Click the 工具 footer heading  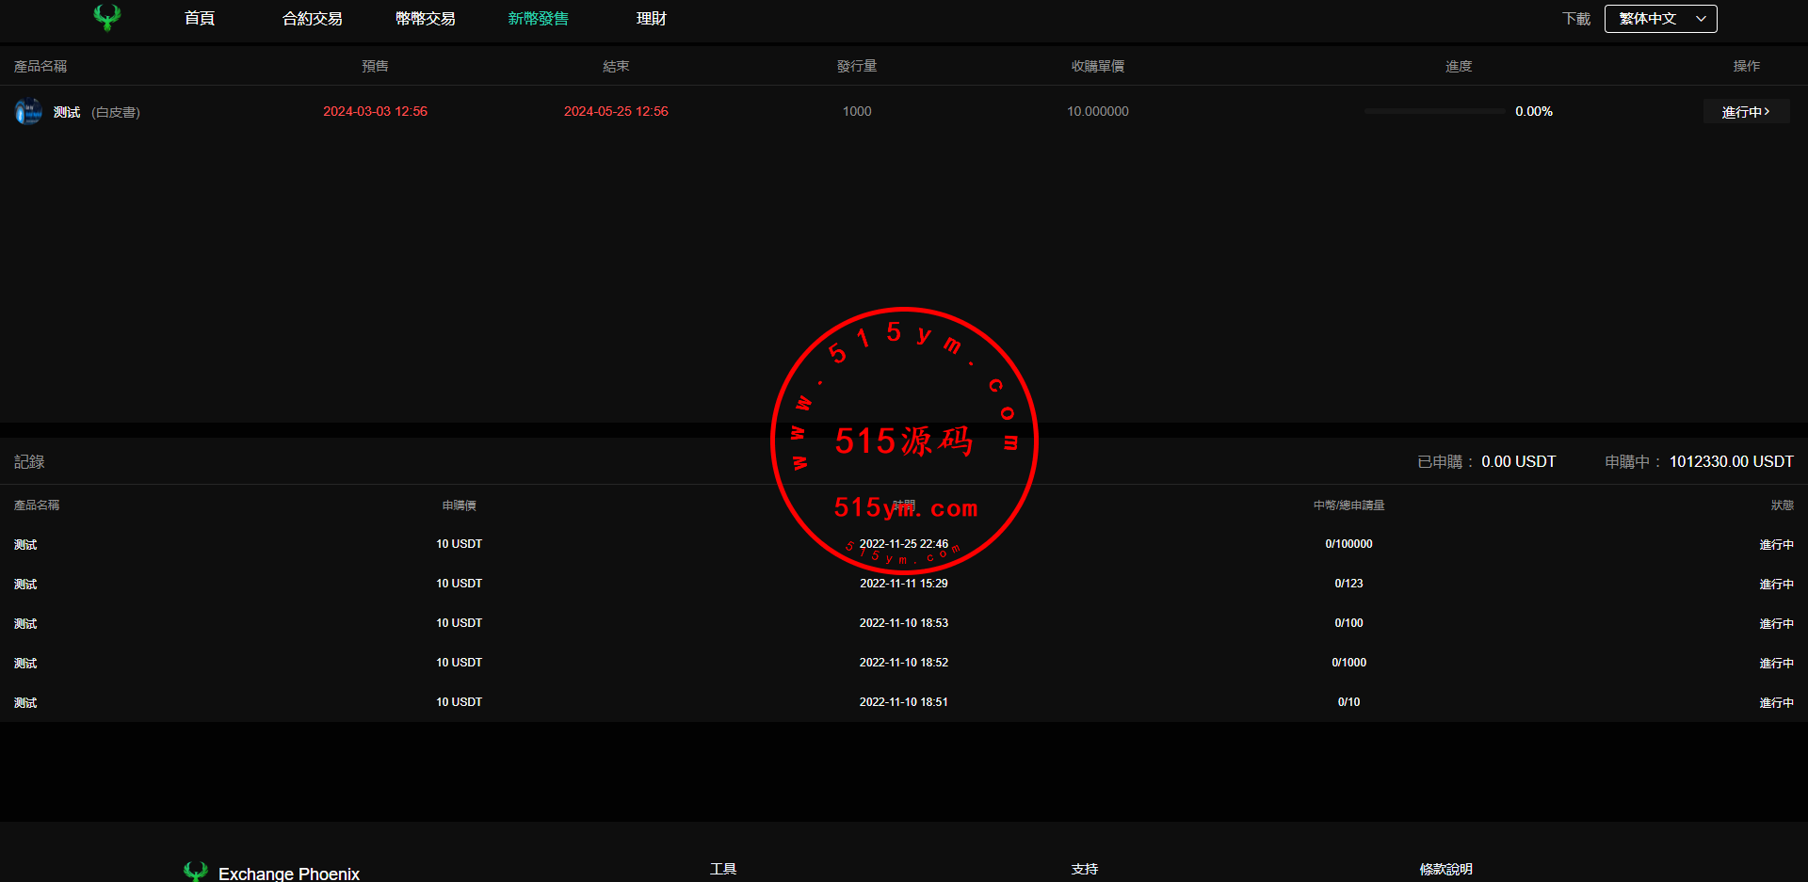[723, 869]
